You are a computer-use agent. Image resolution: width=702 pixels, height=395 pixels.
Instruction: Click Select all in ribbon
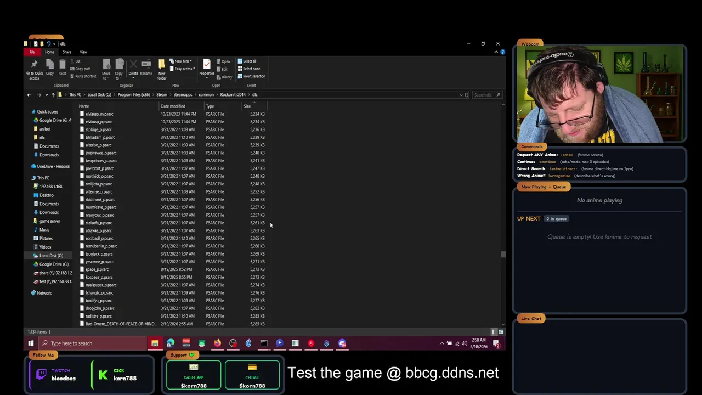tap(247, 61)
